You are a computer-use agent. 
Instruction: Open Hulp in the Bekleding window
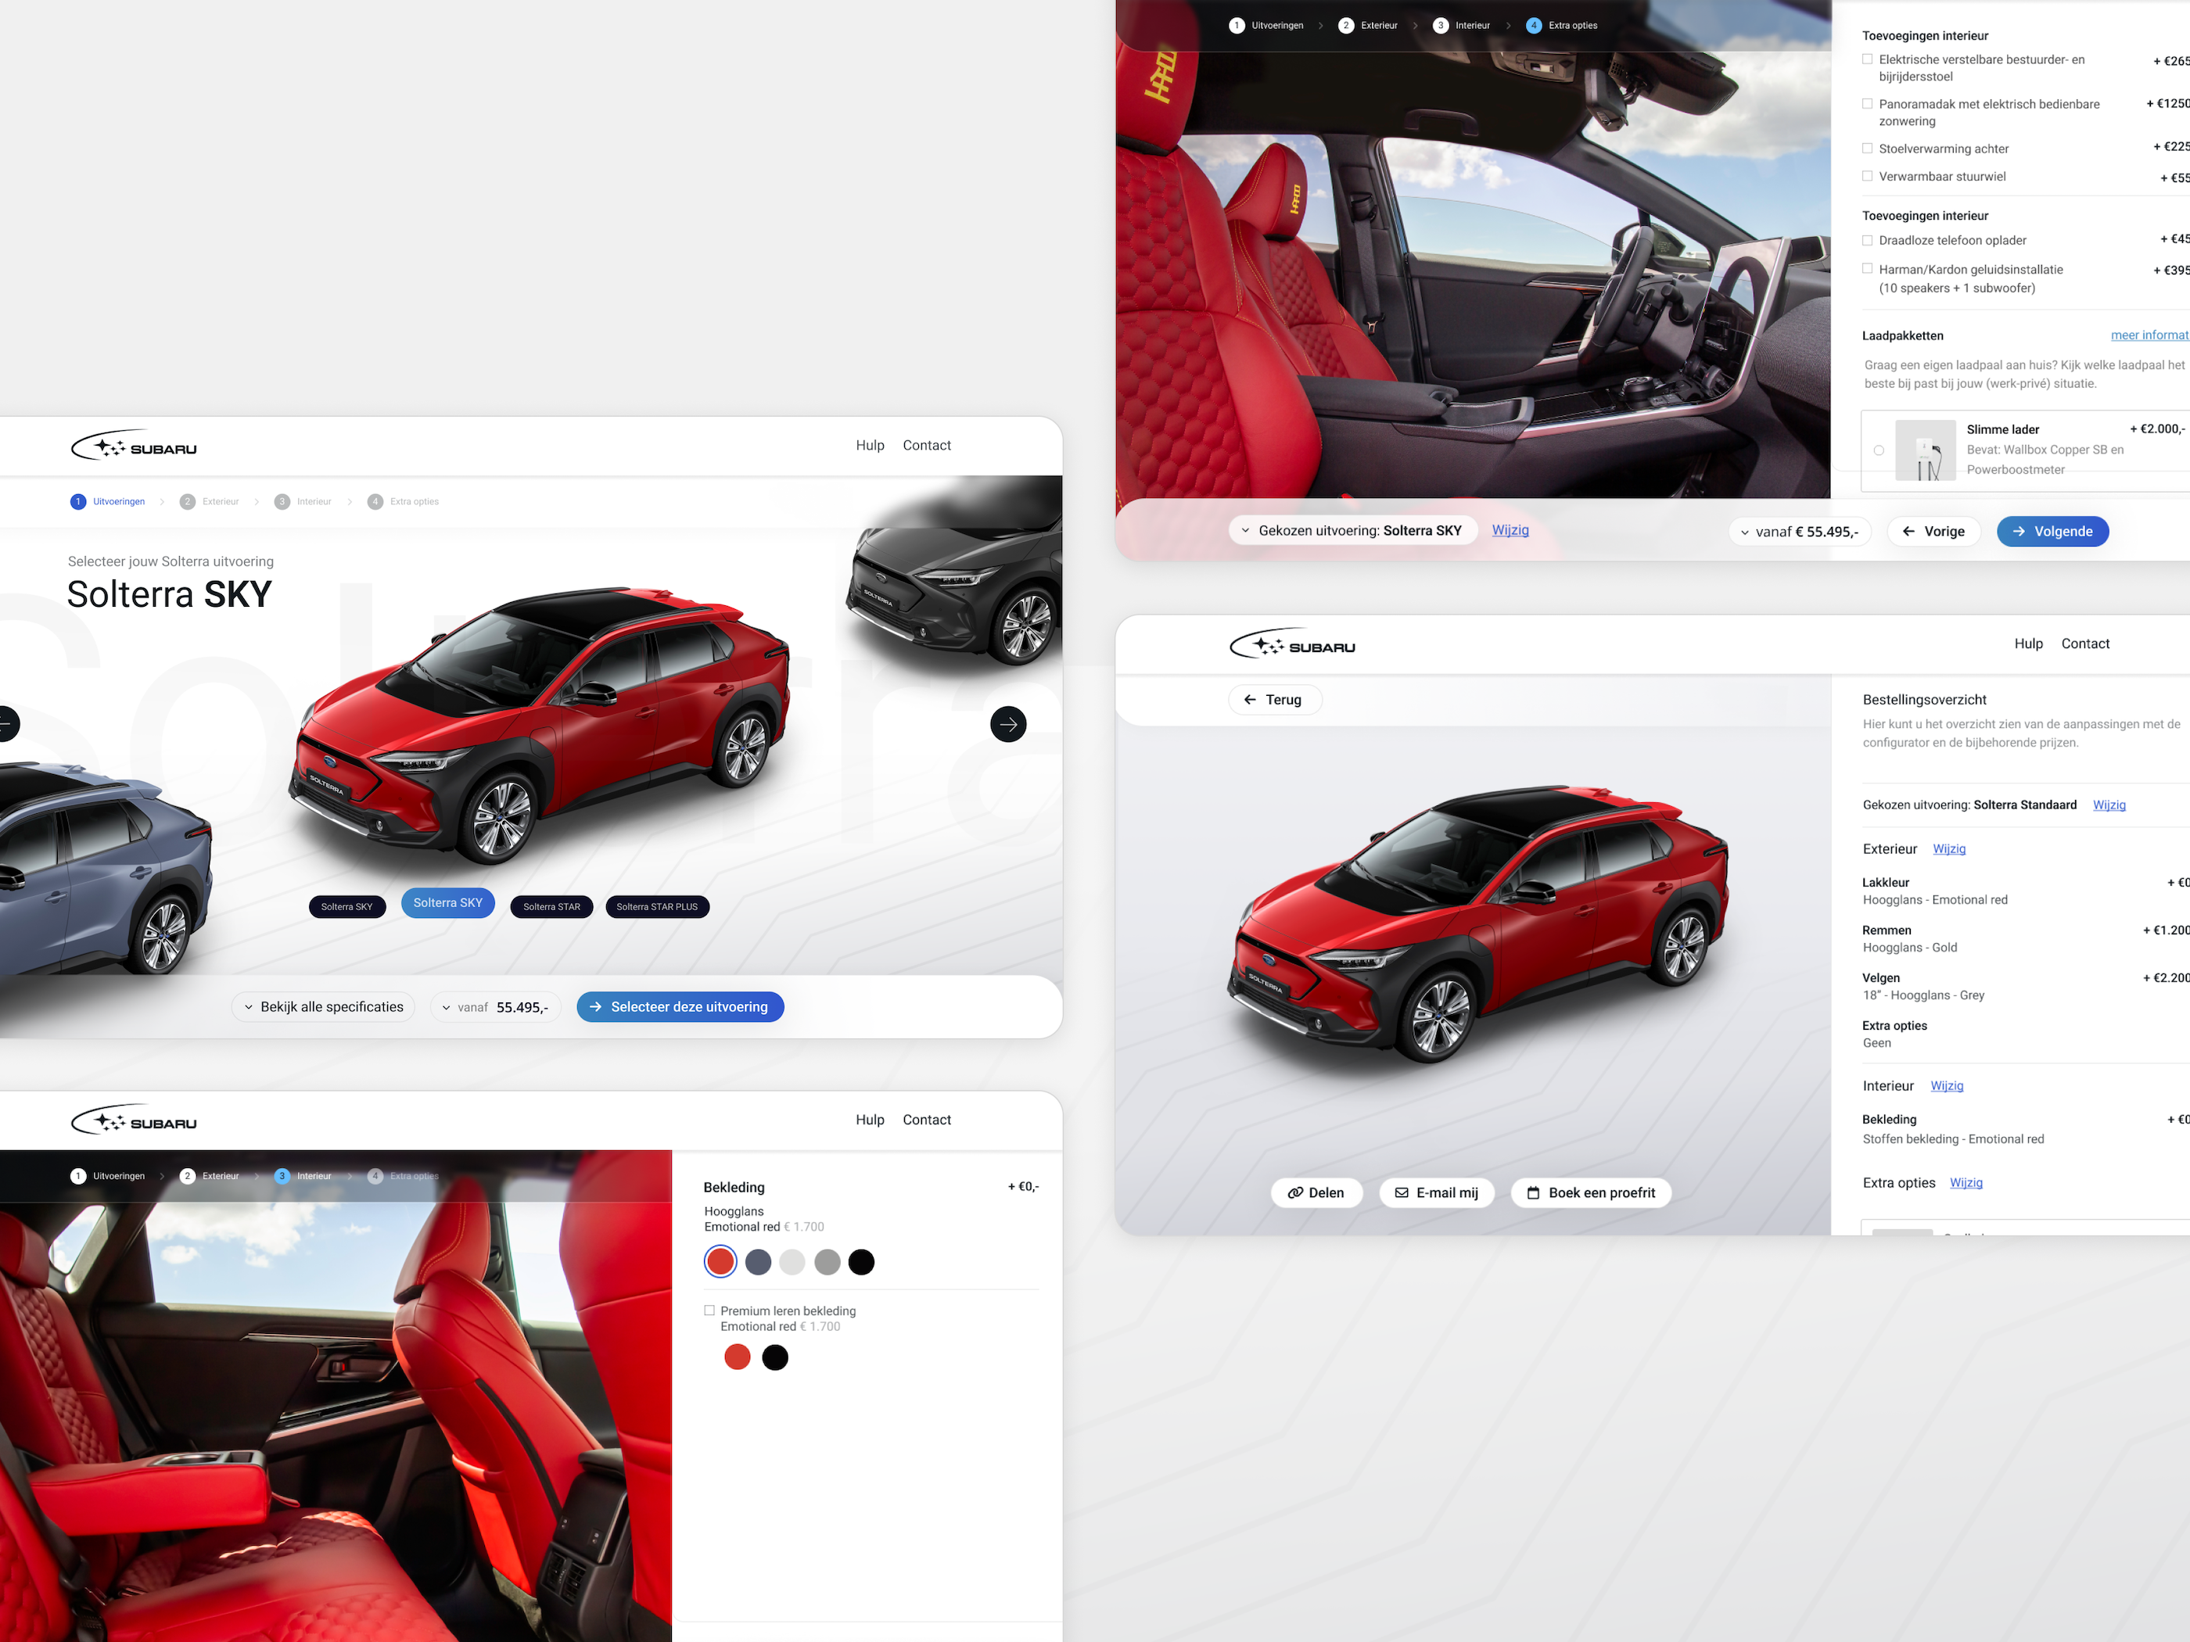coord(871,1120)
